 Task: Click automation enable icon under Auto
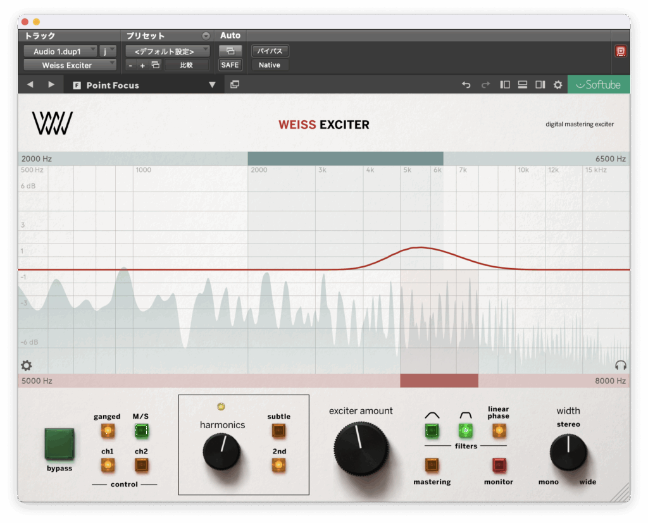[230, 51]
